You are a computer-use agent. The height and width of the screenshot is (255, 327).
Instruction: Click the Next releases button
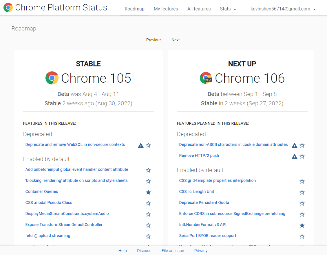tap(176, 40)
